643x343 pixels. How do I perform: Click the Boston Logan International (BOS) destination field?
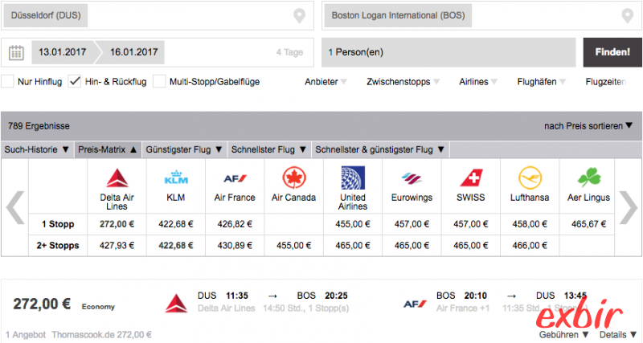[481, 15]
